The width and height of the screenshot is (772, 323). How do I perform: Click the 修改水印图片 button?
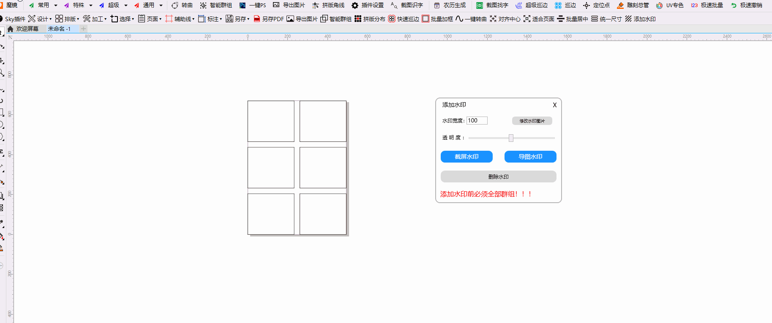pyautogui.click(x=532, y=121)
